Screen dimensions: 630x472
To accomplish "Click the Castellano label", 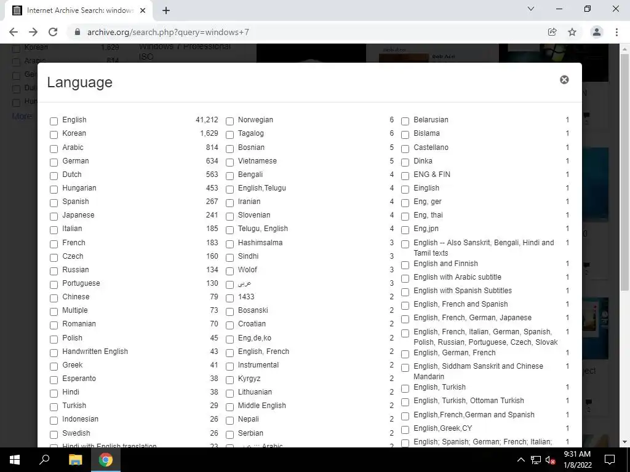I will [x=431, y=147].
